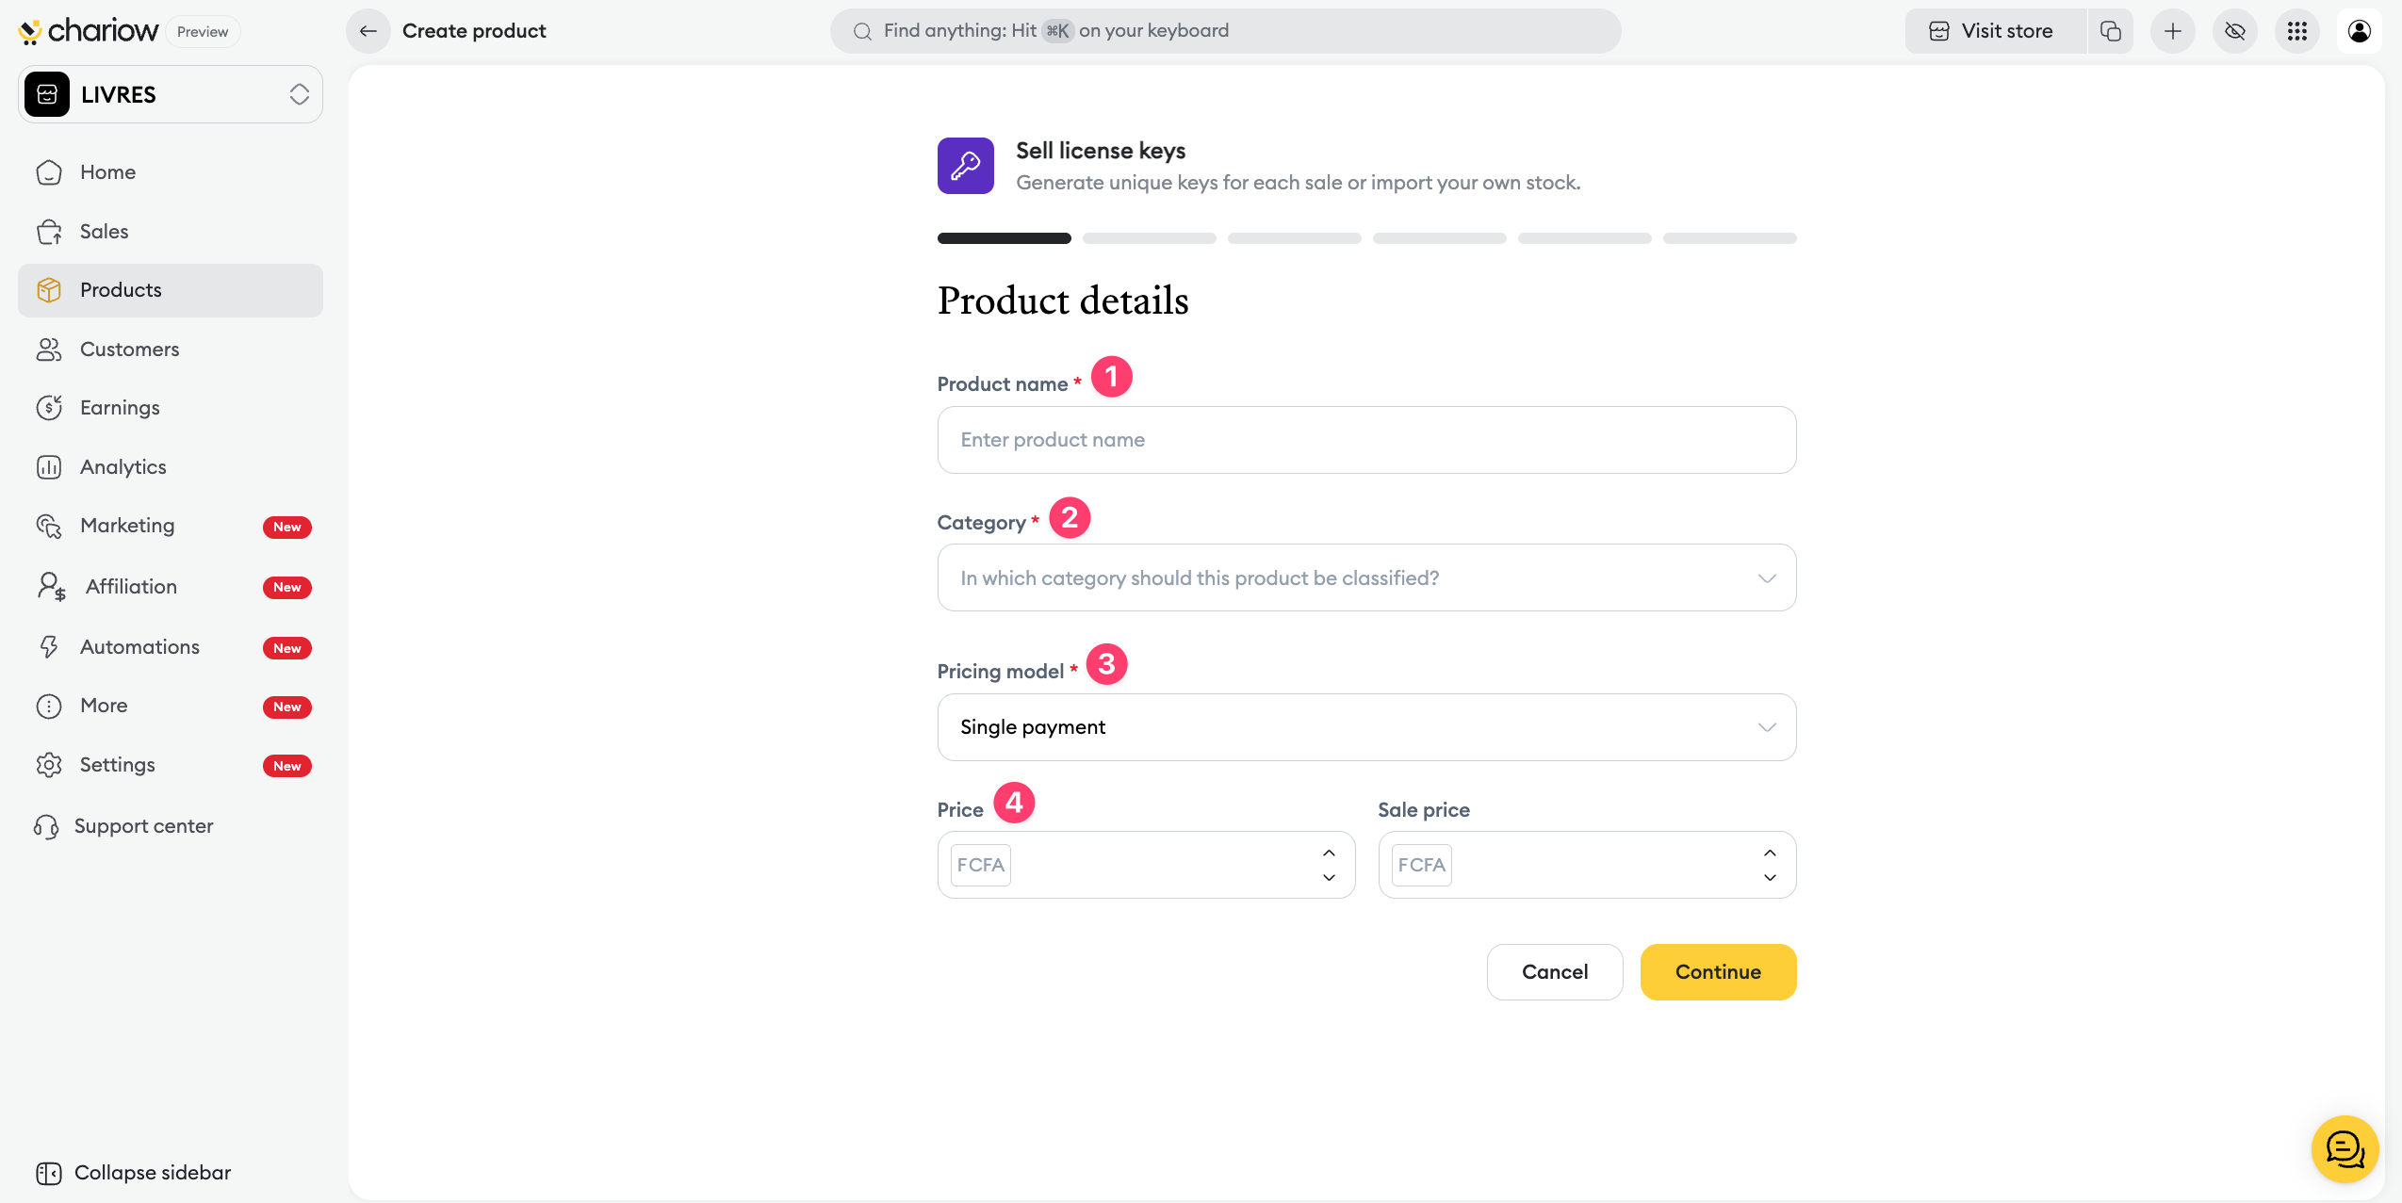This screenshot has width=2402, height=1203.
Task: Click the second progress step bar
Action: 1150,238
